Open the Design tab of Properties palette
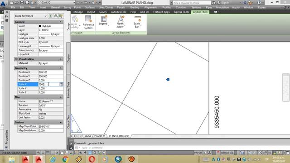The width and height of the screenshot is (290, 163). [68, 26]
